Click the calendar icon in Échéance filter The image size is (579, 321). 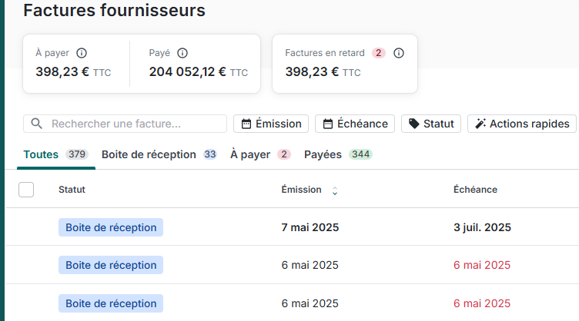(x=328, y=124)
